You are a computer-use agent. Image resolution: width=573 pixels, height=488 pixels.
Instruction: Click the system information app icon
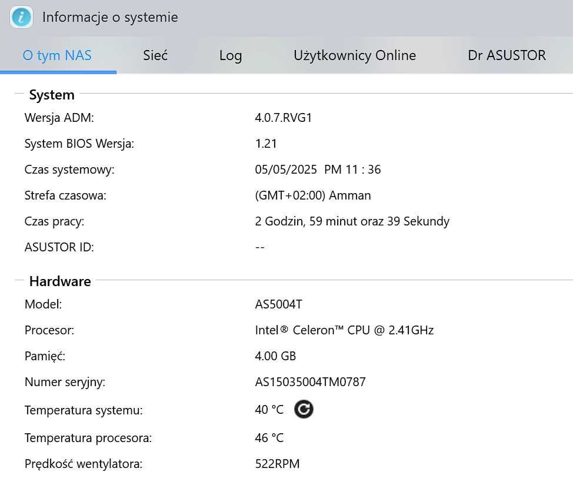(x=21, y=17)
